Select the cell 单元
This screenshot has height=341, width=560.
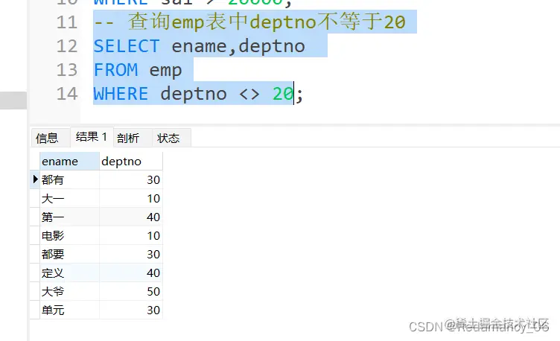click(69, 310)
